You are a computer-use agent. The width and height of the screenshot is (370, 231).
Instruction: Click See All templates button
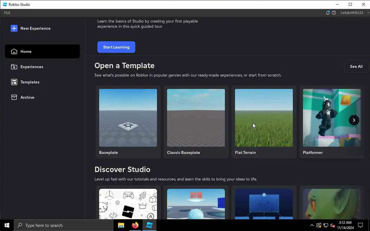click(x=356, y=66)
